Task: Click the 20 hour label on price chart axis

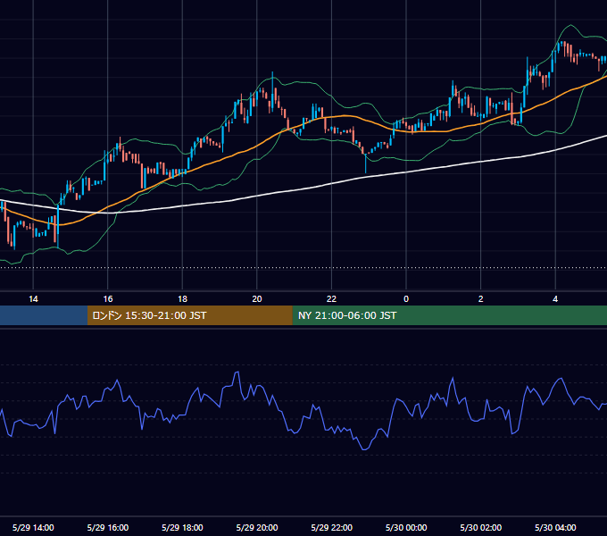Action: click(257, 299)
